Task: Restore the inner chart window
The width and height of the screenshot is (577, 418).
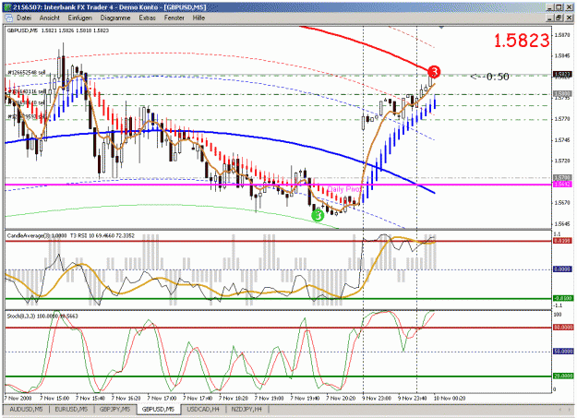Action: [x=559, y=18]
